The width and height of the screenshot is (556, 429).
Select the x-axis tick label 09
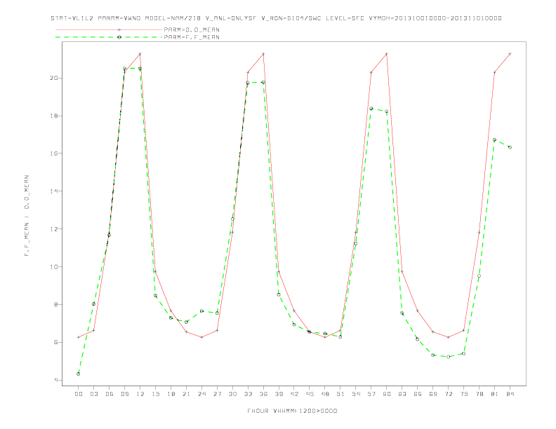124,394
